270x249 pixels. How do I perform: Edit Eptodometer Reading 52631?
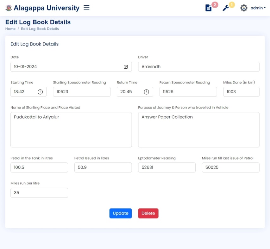click(167, 167)
